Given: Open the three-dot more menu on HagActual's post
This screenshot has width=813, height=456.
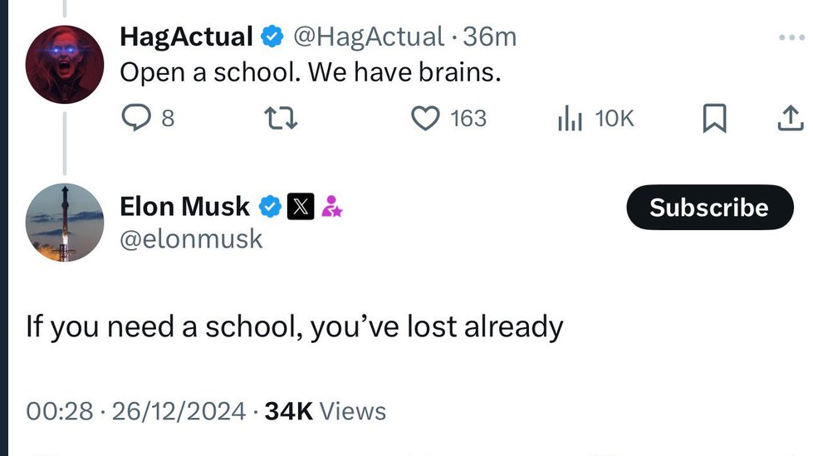Looking at the screenshot, I should coord(791,37).
